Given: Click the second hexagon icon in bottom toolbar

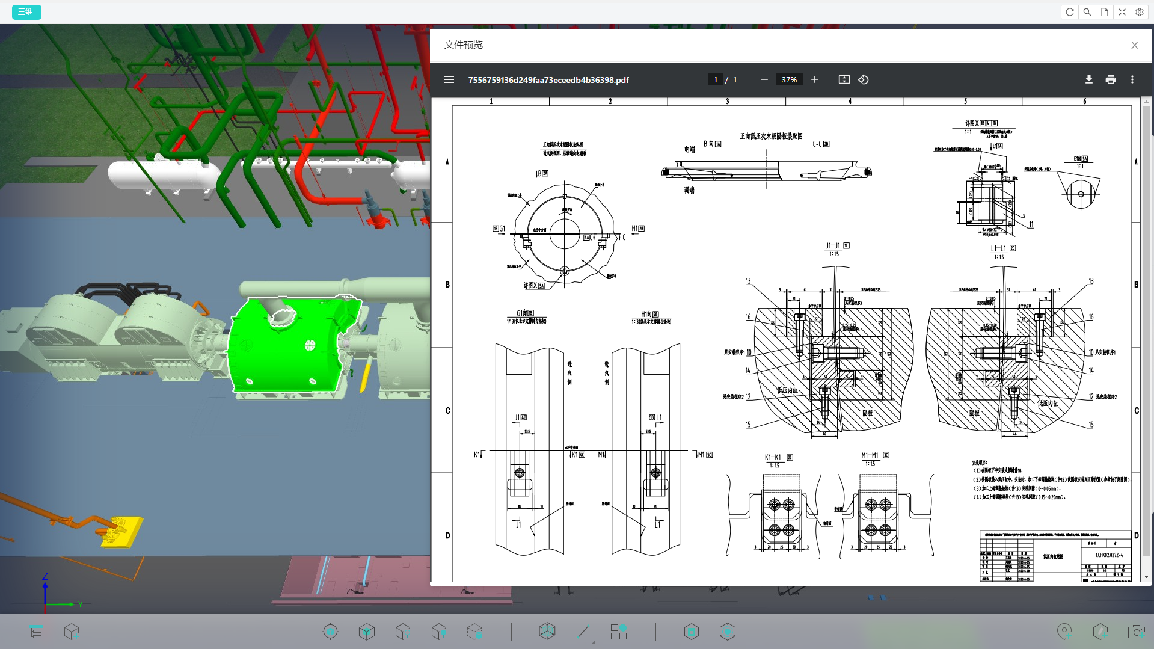Looking at the screenshot, I should (728, 632).
